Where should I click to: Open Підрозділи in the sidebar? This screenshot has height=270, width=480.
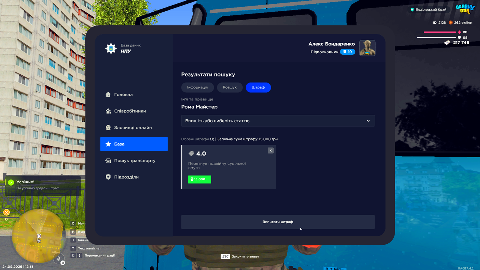[134, 177]
